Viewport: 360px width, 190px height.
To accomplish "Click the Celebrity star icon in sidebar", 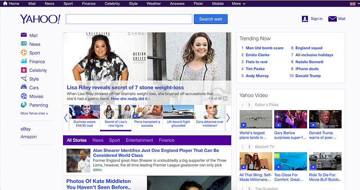I will [24, 70].
